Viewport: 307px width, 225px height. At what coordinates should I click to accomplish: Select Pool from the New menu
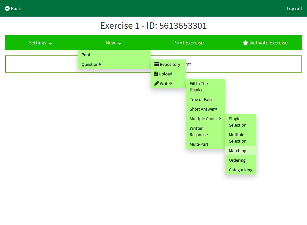tap(86, 55)
